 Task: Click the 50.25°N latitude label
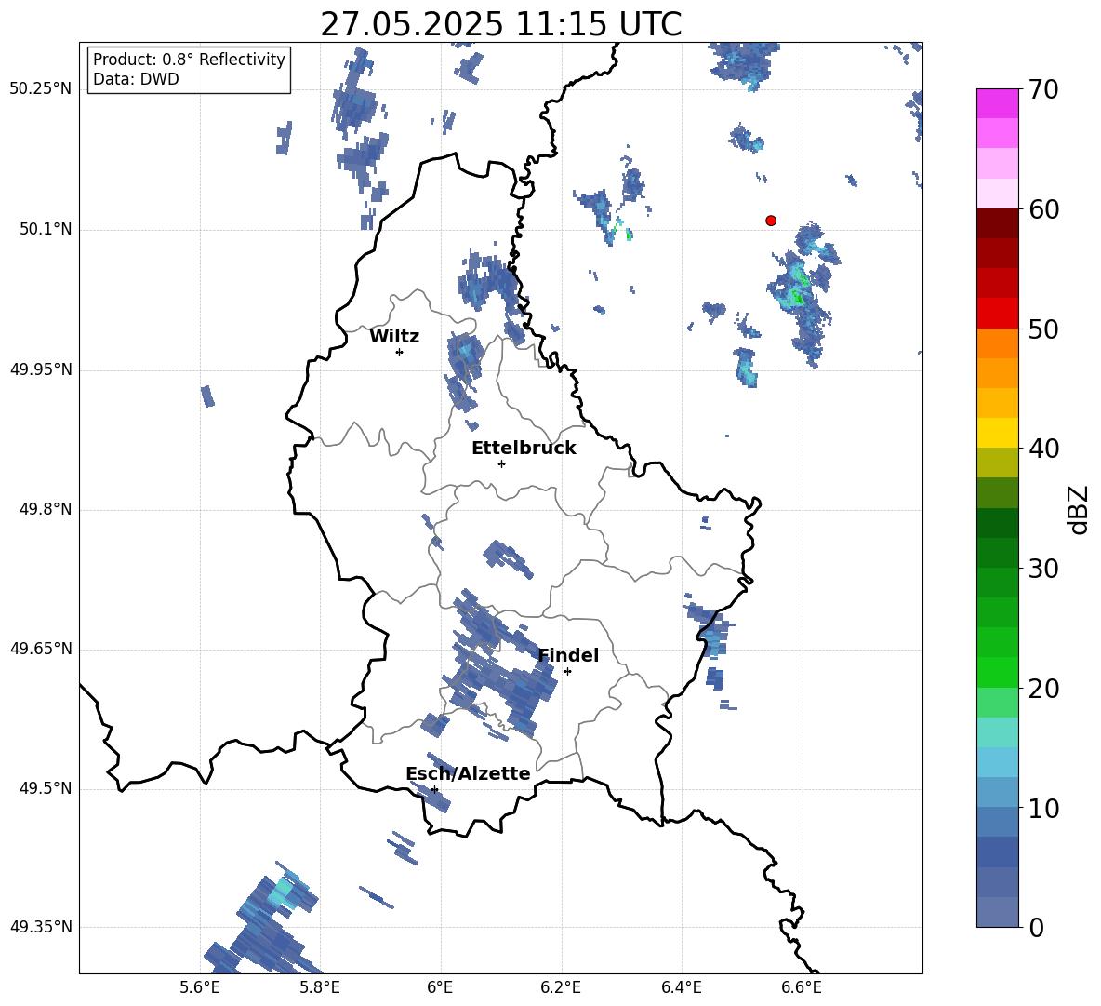coord(41,89)
